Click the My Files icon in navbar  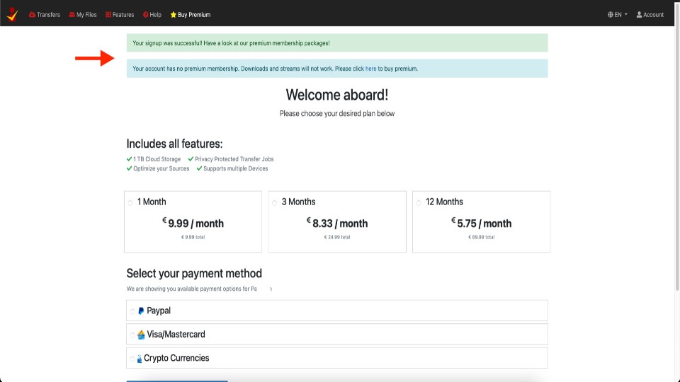[72, 15]
